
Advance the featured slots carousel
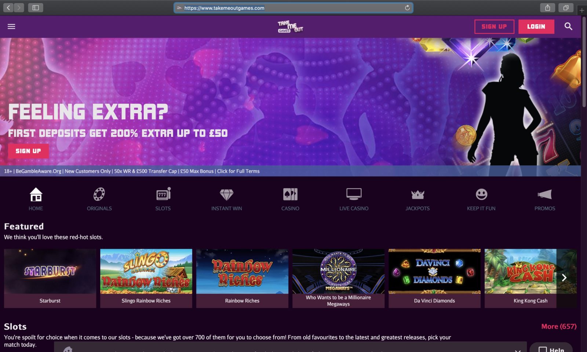[564, 278]
